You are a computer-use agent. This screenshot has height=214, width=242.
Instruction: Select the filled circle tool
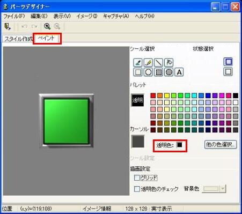168,72
